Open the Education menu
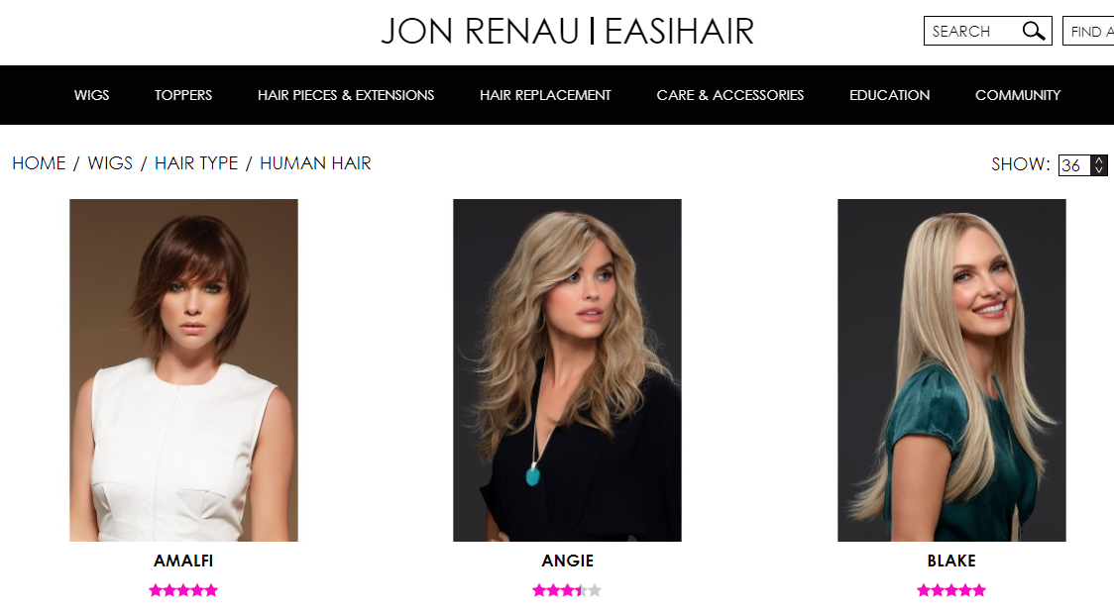Screen dimensions: 1114x614 [889, 95]
